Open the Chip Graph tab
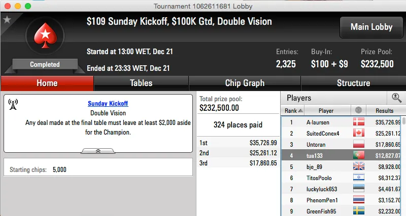This screenshot has width=406, height=216. coord(245,83)
